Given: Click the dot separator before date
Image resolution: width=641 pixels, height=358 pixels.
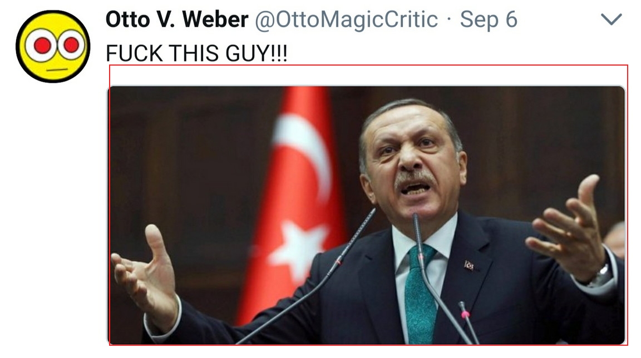Looking at the screenshot, I should click(449, 19).
